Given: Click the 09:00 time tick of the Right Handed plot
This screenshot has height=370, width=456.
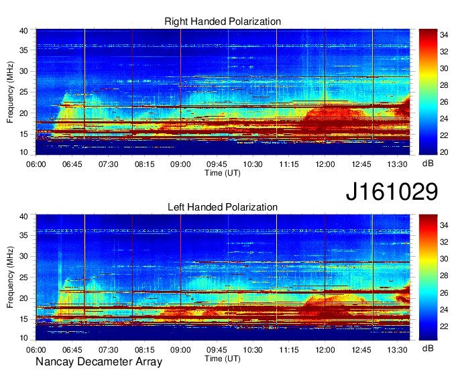Looking at the screenshot, I should click(x=180, y=164).
